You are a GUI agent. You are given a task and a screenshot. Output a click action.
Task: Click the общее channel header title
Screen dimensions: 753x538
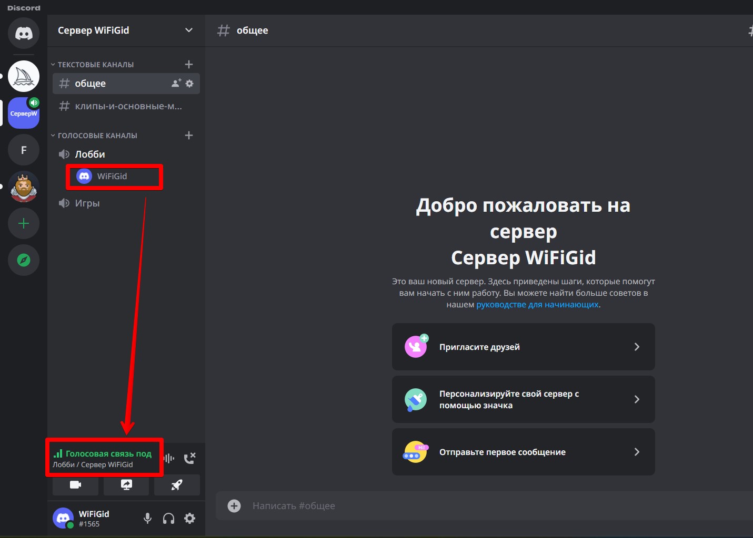point(253,30)
